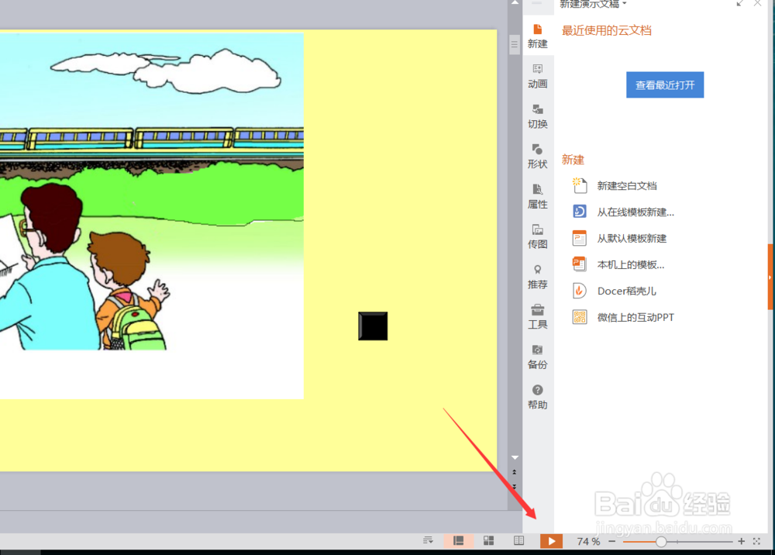Start slideshow with orange play button
Viewport: 775px width, 555px height.
pyautogui.click(x=551, y=541)
